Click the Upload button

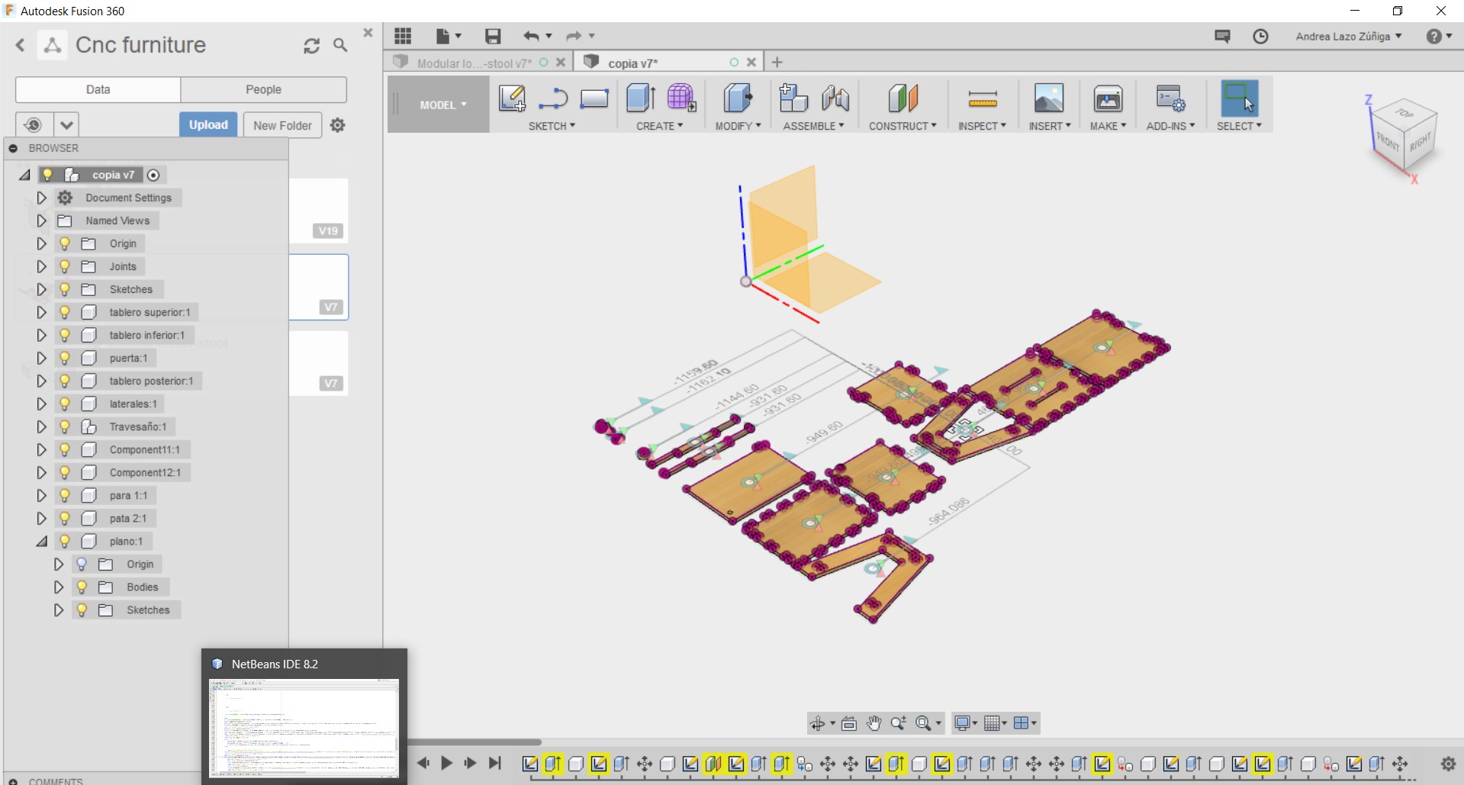(x=208, y=125)
